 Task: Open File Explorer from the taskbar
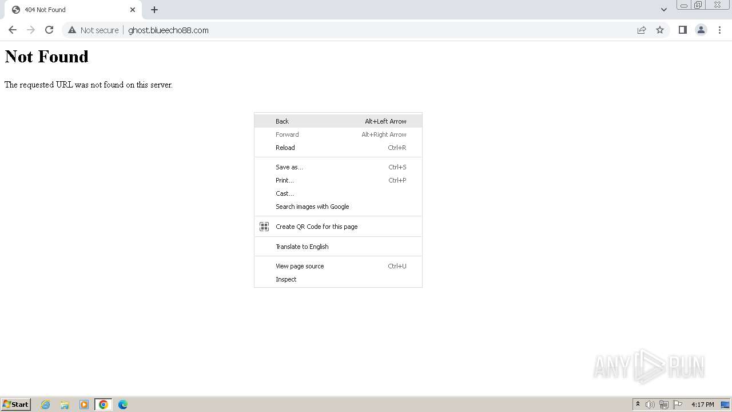[65, 405]
